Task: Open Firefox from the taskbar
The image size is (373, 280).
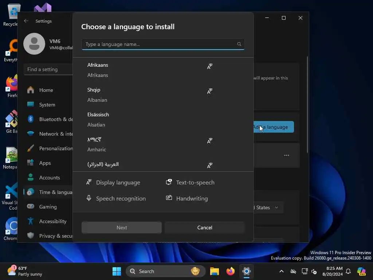Action: [230, 271]
